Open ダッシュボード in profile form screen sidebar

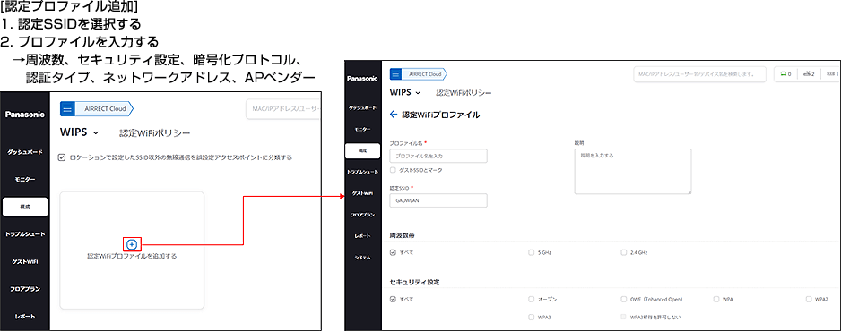point(362,108)
